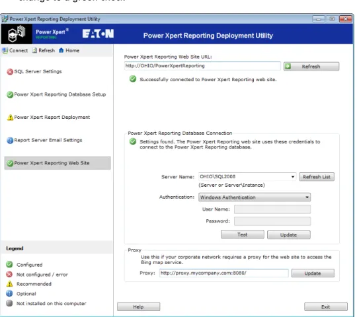357x317 pixels.
Task: Close the Deployment Utility window
Action: [x=345, y=19]
